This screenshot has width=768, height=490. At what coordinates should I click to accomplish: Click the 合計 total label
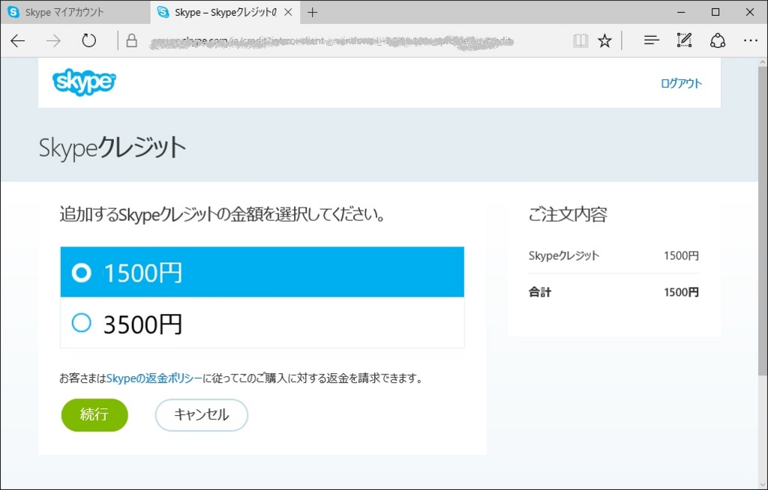point(540,292)
